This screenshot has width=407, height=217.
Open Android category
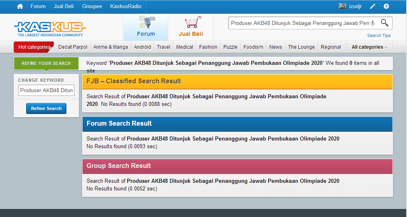(142, 47)
